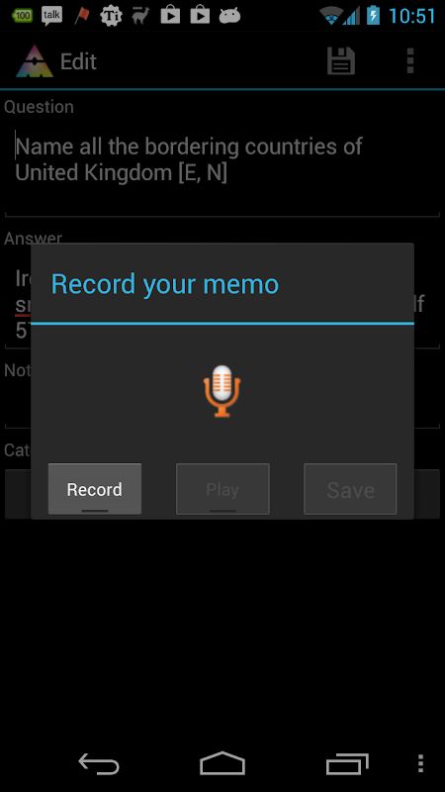The height and width of the screenshot is (792, 445).
Task: Open the recent apps navigation button
Action: pos(347,763)
